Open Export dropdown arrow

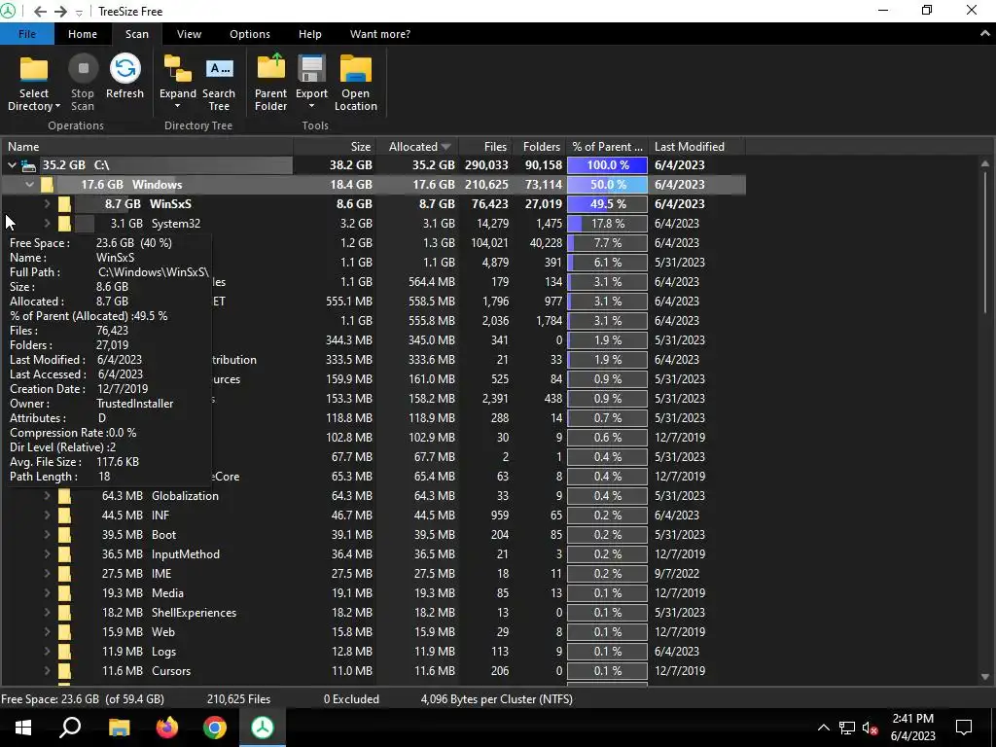(x=312, y=107)
